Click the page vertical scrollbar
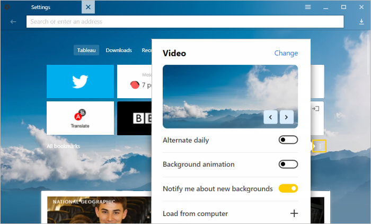Viewport: 371px width, 224px height. point(368,55)
